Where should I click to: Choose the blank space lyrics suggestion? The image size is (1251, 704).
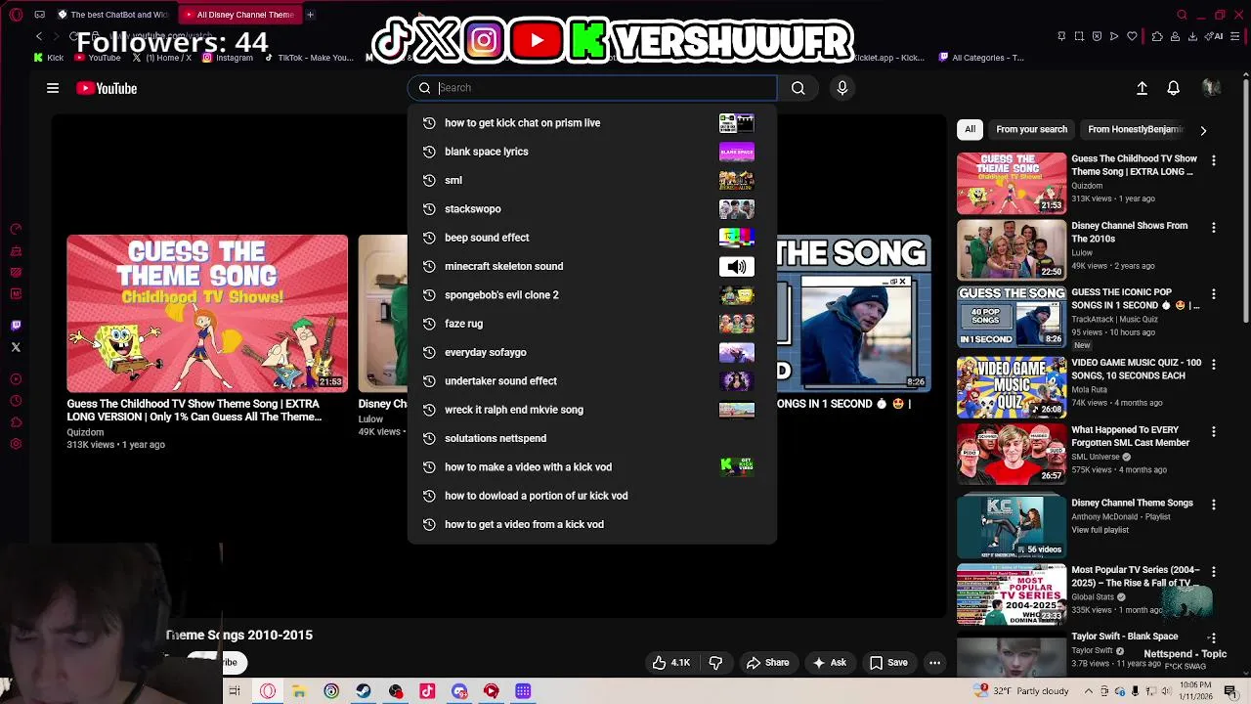[591, 152]
